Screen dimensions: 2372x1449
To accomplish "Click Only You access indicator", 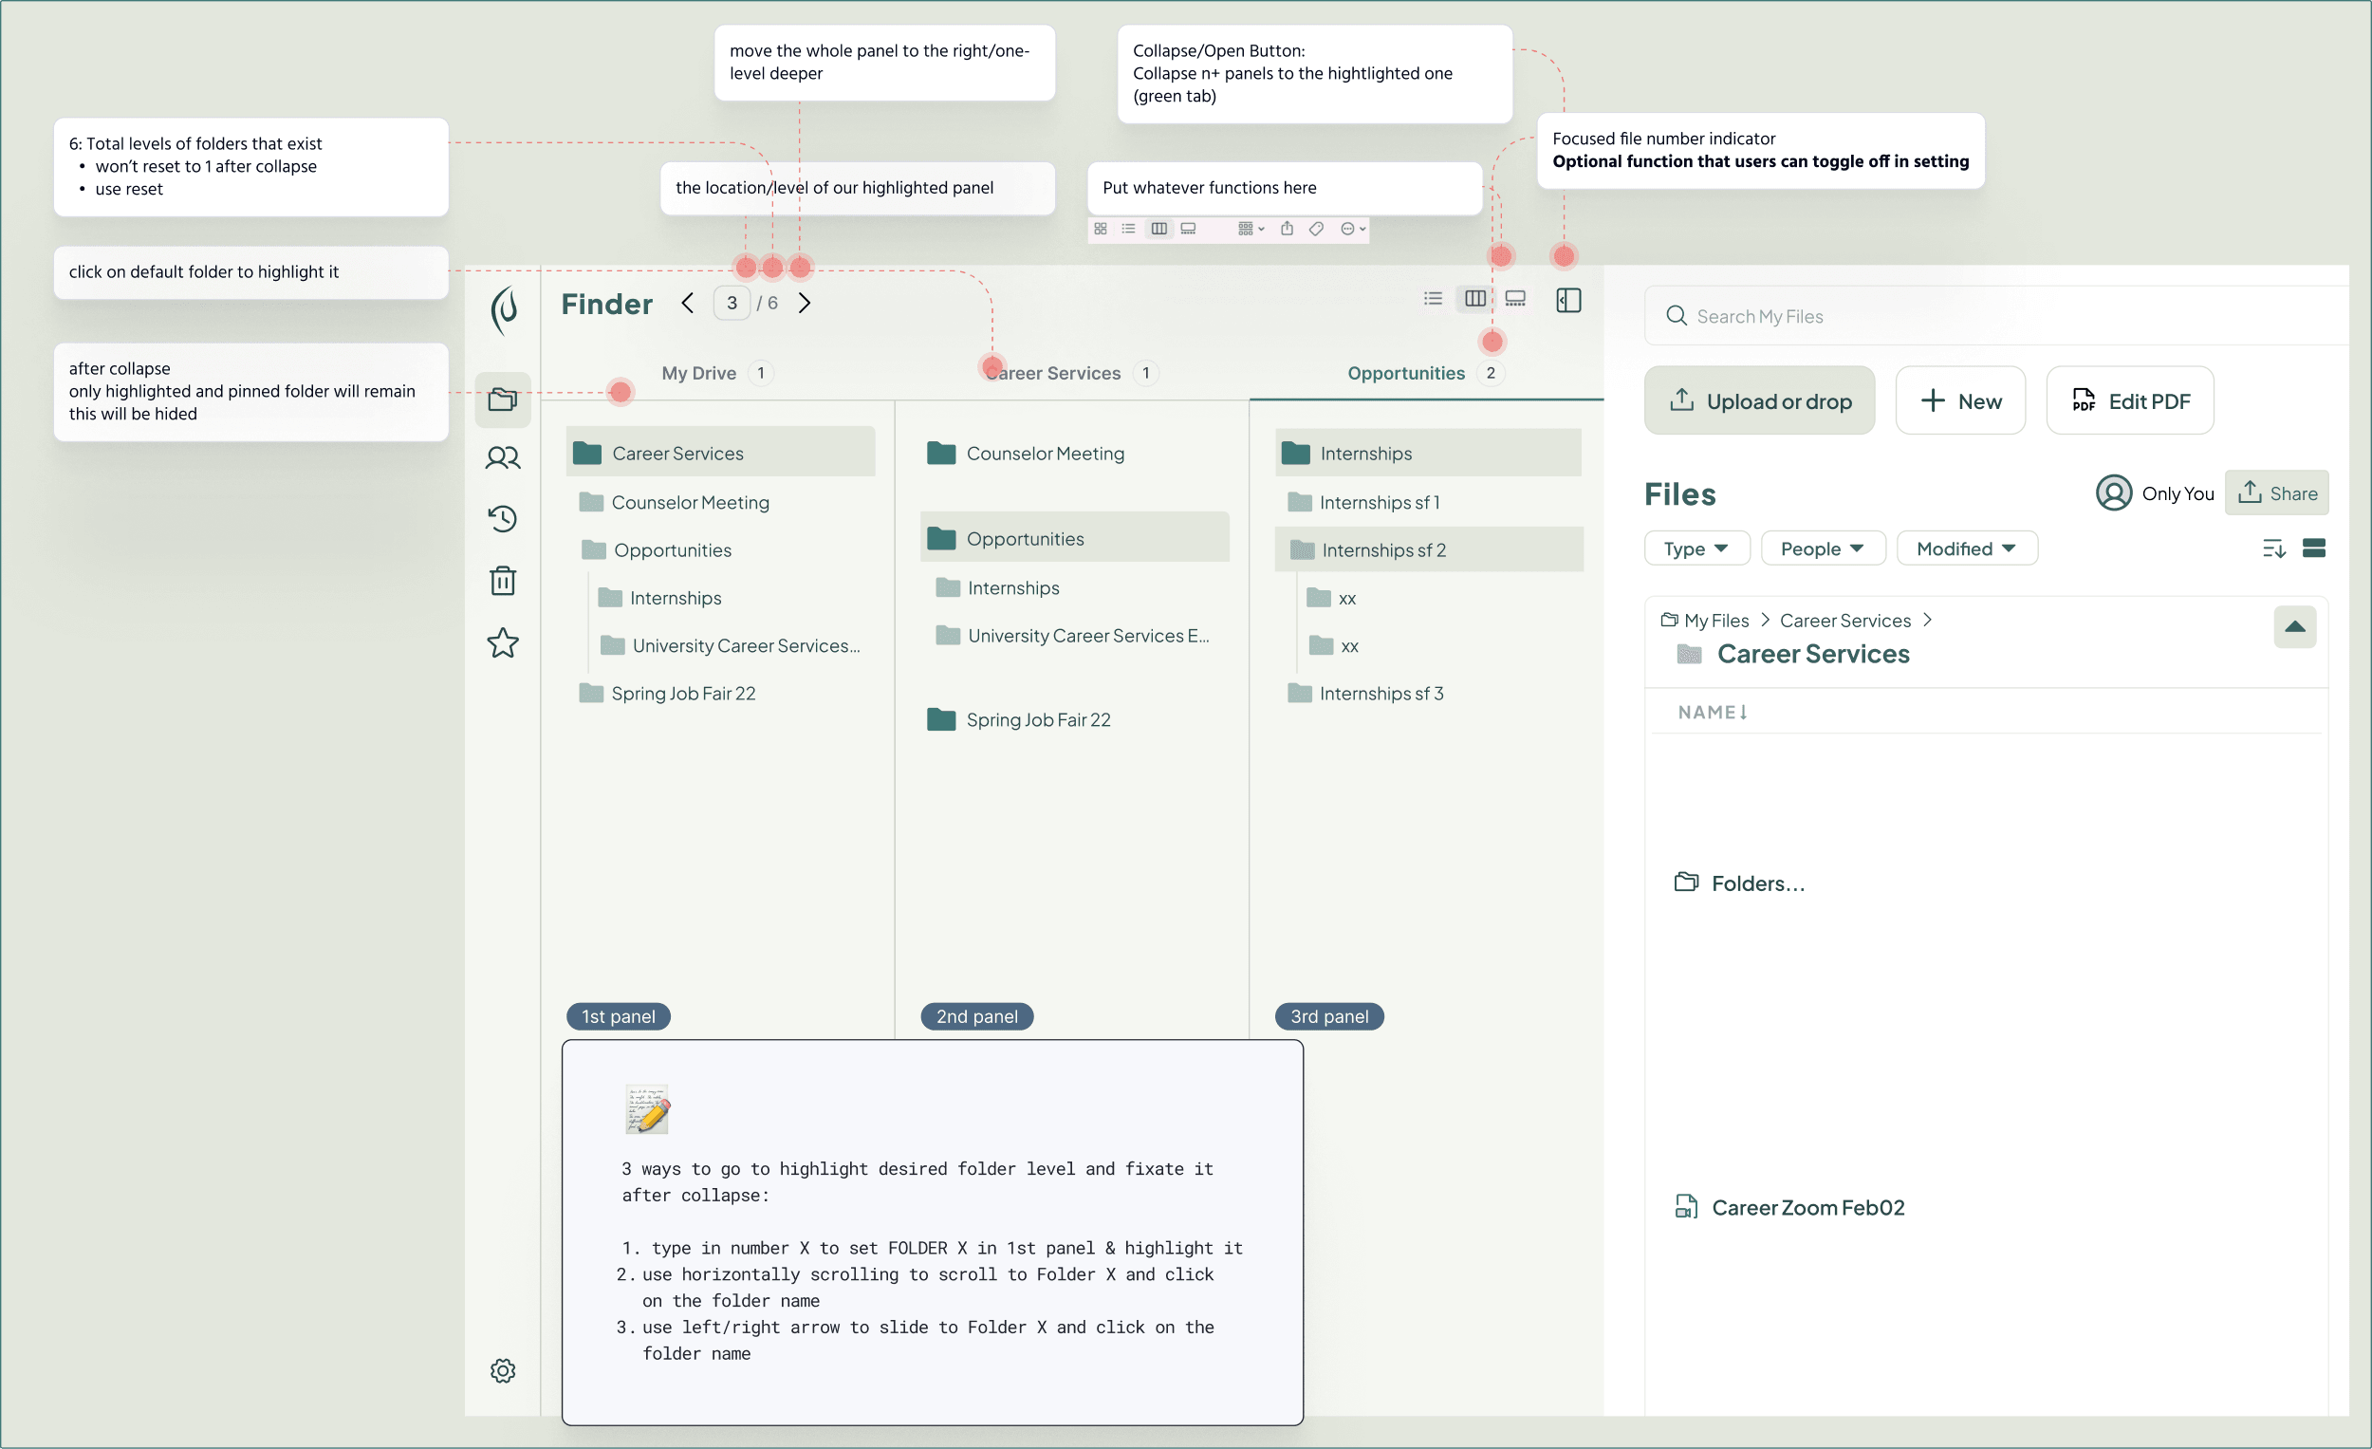I will pyautogui.click(x=2155, y=492).
